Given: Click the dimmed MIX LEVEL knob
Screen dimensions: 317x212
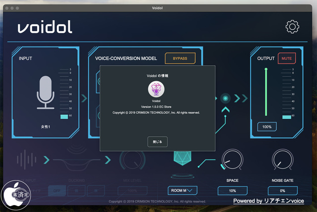Looking at the screenshot, I should click(132, 159).
